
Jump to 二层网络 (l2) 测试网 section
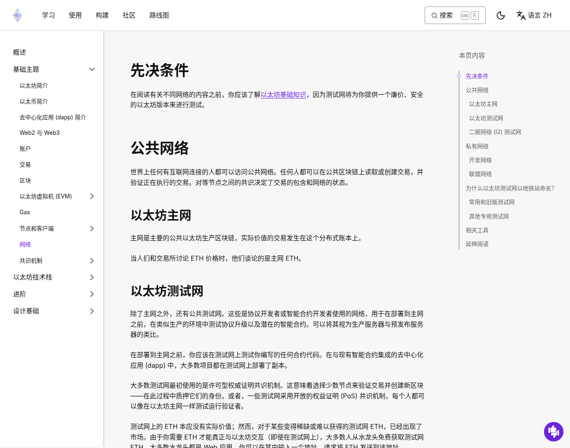coord(495,132)
